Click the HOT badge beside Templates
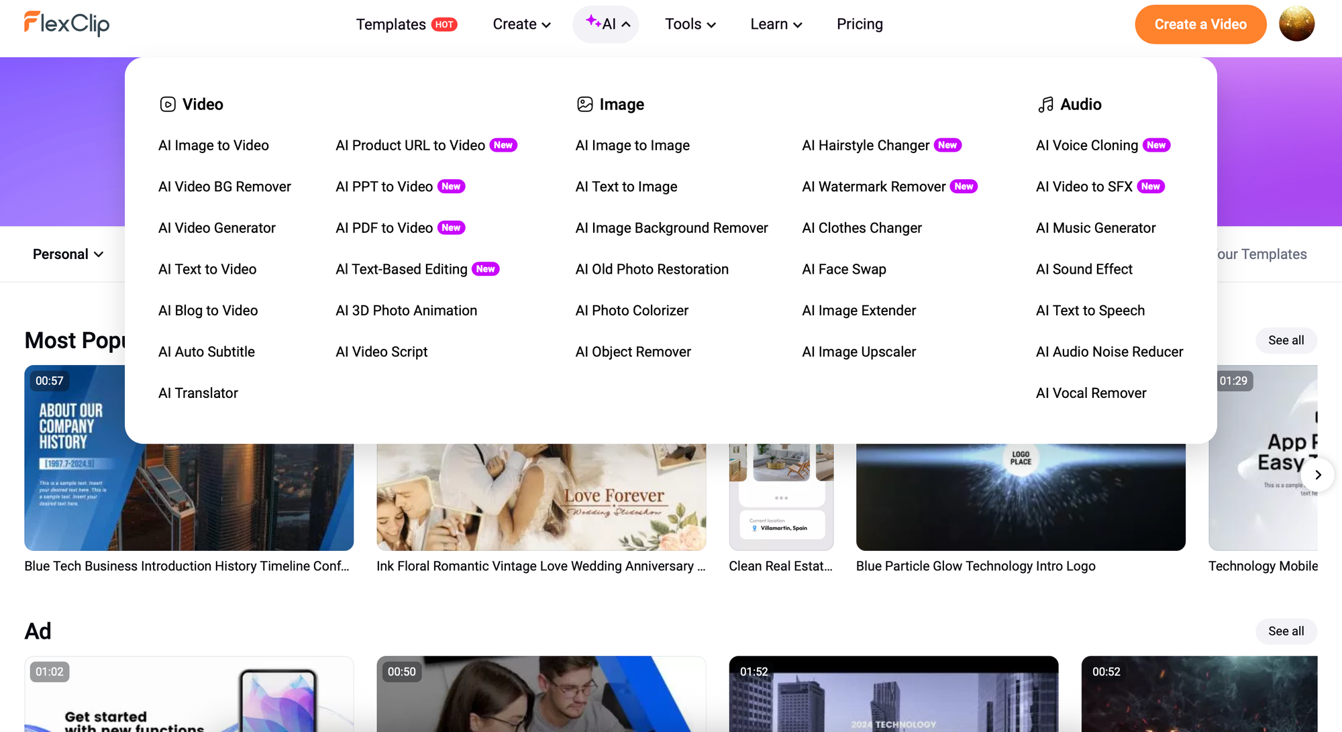Viewport: 1342px width, 732px height. point(444,24)
